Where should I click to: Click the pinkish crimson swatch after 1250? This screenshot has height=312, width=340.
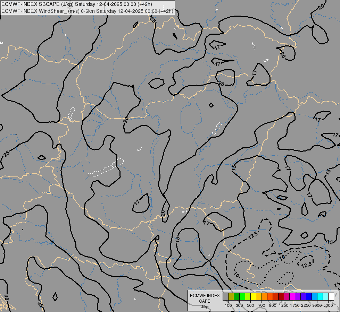click(x=287, y=296)
